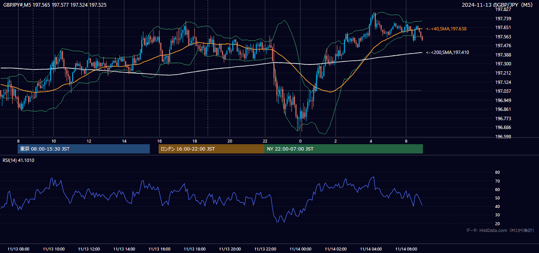This screenshot has width=539, height=253.
Task: Click price axis value 197.212
Action: click(503, 73)
